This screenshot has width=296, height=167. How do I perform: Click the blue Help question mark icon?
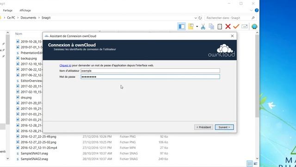(x=257, y=10)
